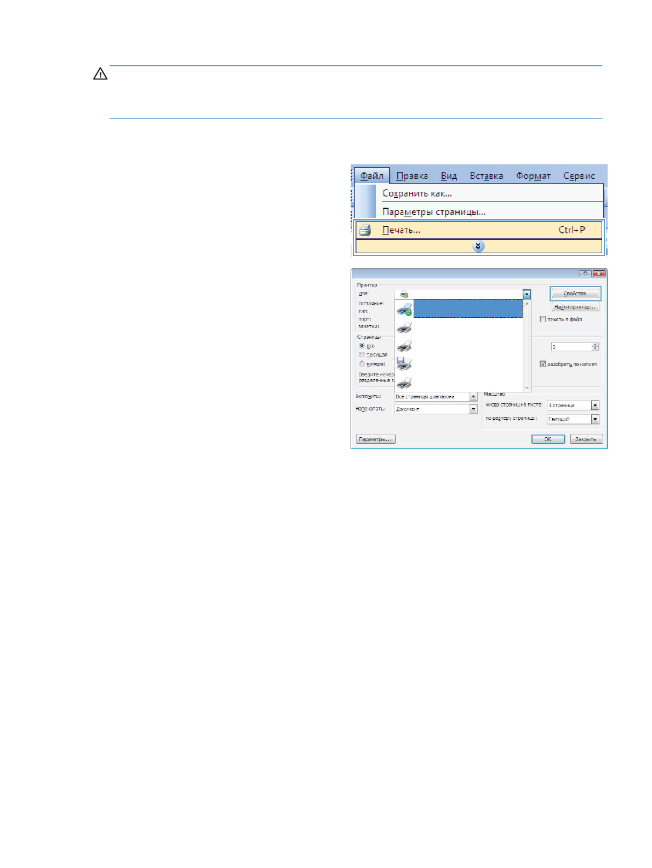This screenshot has width=652, height=868.
Task: Pick the last printer in the dropdown list
Action: coord(404,382)
